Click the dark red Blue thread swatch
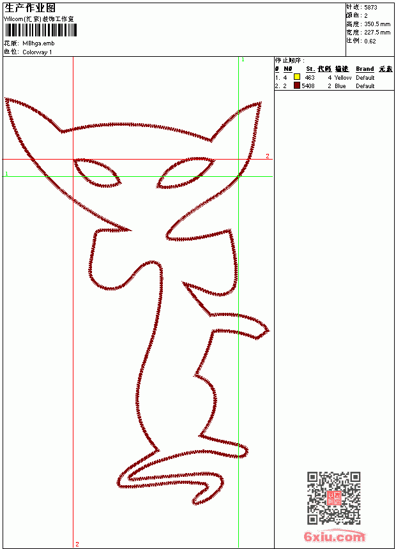 click(297, 86)
